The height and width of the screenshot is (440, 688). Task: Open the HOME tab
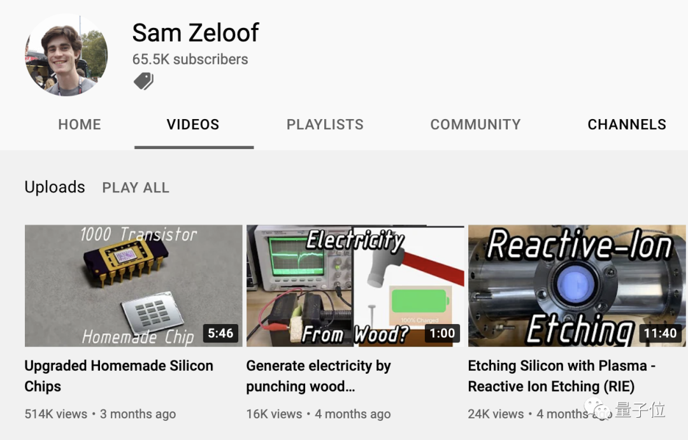[x=80, y=125]
